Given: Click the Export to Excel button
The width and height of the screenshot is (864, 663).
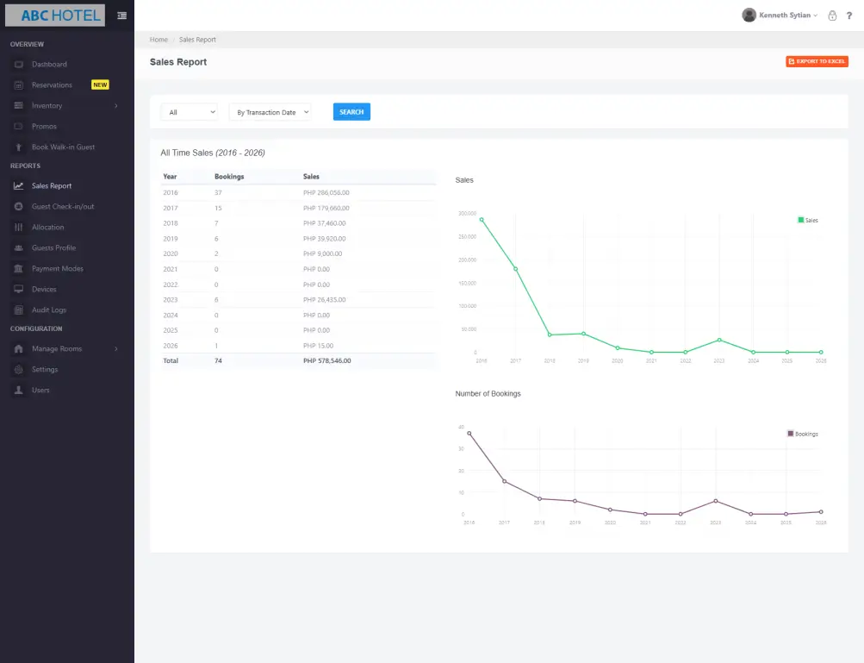Looking at the screenshot, I should coord(817,61).
